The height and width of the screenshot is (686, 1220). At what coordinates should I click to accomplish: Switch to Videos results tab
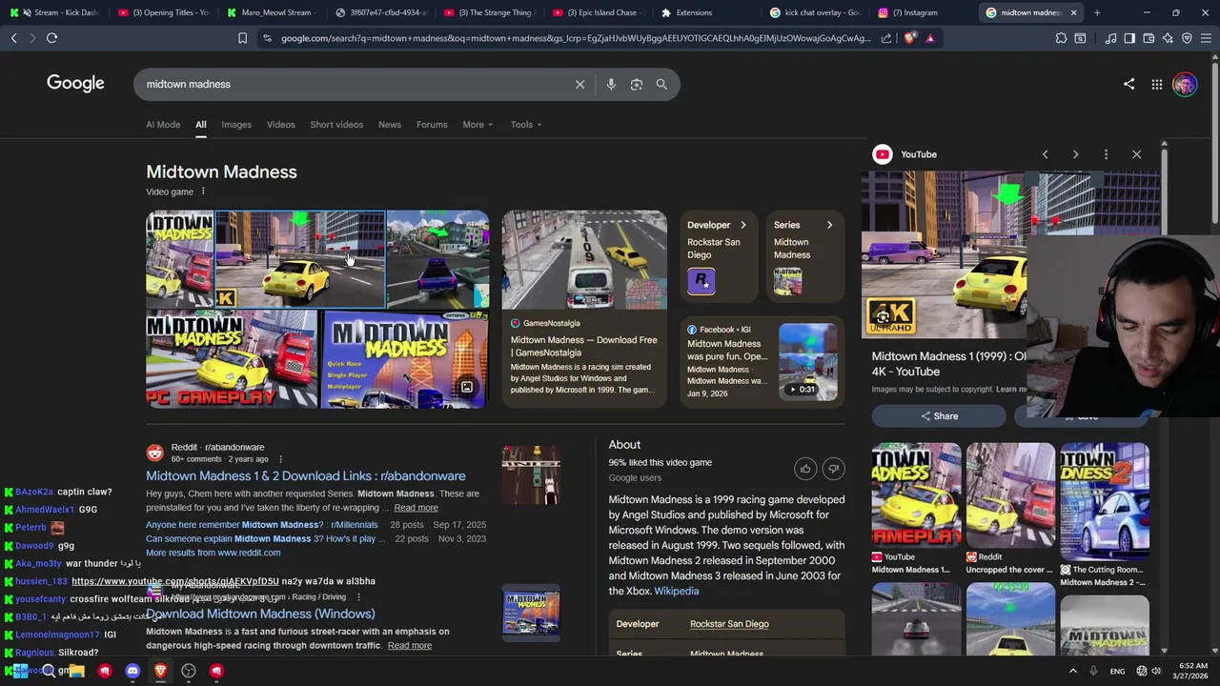(280, 125)
